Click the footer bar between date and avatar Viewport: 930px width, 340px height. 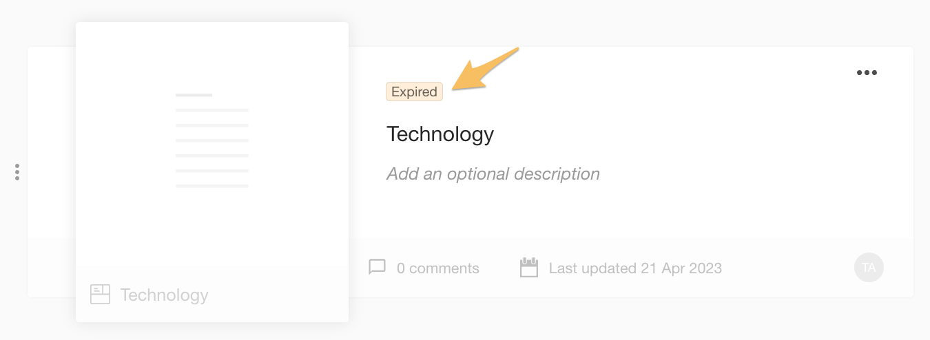[785, 268]
